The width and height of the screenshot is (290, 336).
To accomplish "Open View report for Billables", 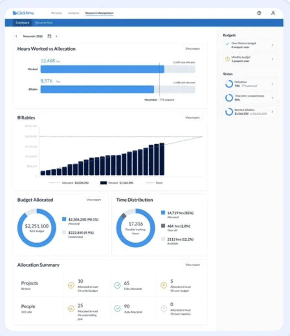I will [193, 117].
